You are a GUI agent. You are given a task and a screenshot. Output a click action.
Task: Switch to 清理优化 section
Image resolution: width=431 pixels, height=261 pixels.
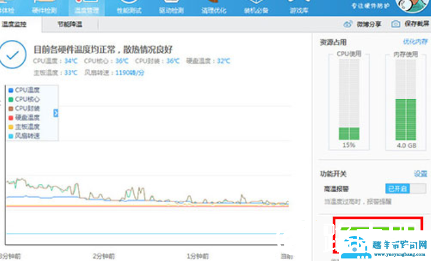click(x=214, y=7)
